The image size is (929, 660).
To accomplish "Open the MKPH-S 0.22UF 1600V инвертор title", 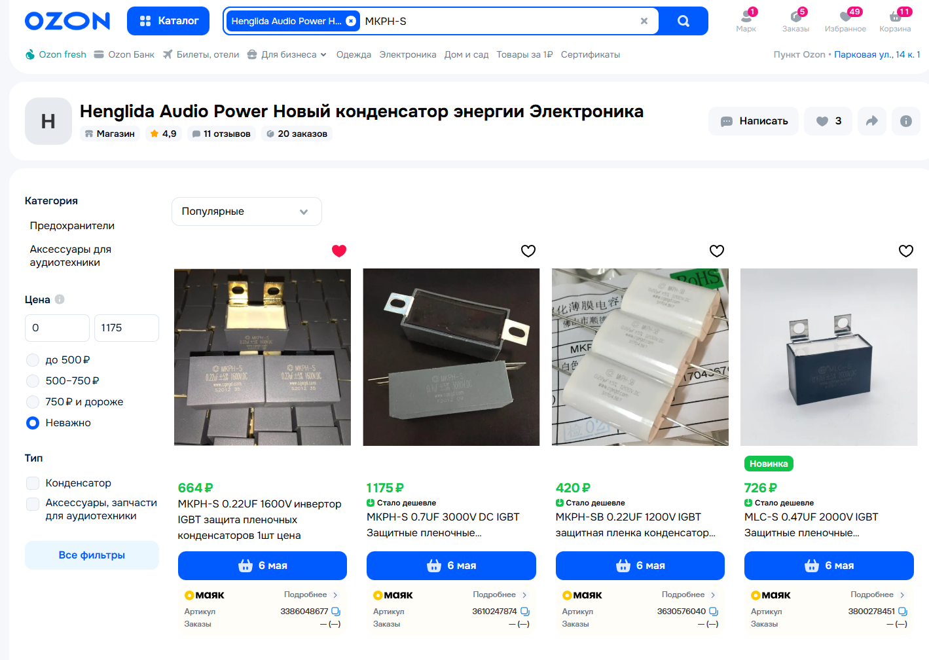I will [x=260, y=520].
